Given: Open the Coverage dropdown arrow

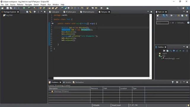Looking at the screenshot, I should (x=32, y=8).
